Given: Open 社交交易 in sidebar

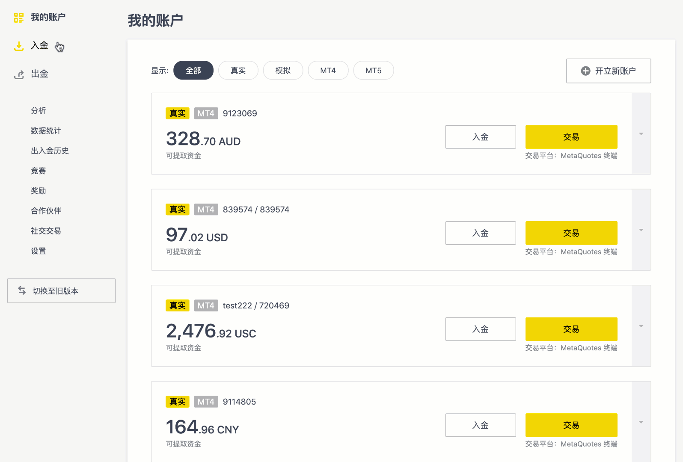Looking at the screenshot, I should pos(46,231).
